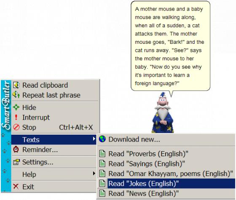Click the red Stop circle icon
The width and height of the screenshot is (236, 200).
[x=16, y=127]
